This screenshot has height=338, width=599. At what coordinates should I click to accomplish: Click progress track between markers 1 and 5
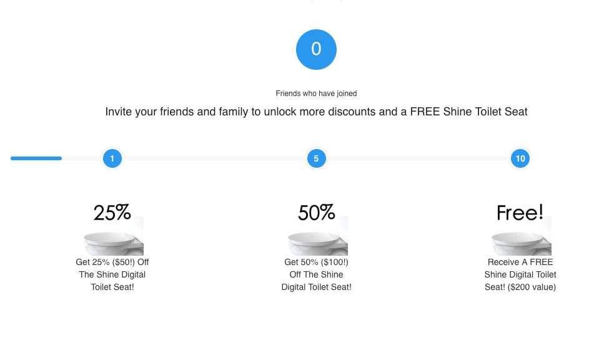coord(214,158)
